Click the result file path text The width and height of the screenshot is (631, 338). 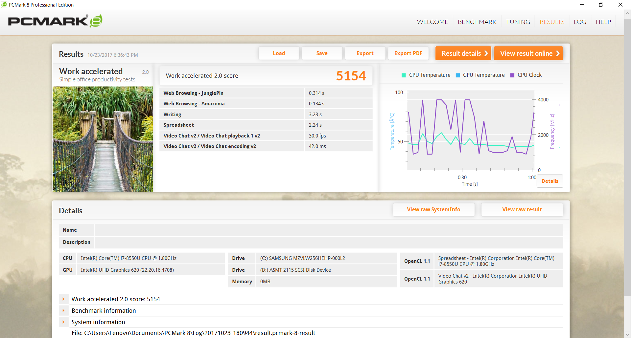(x=193, y=333)
